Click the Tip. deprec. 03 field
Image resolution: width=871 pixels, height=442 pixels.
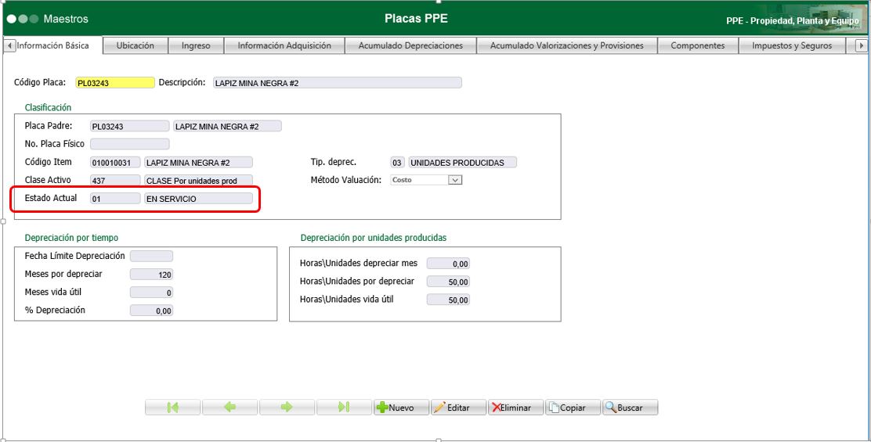coord(398,163)
